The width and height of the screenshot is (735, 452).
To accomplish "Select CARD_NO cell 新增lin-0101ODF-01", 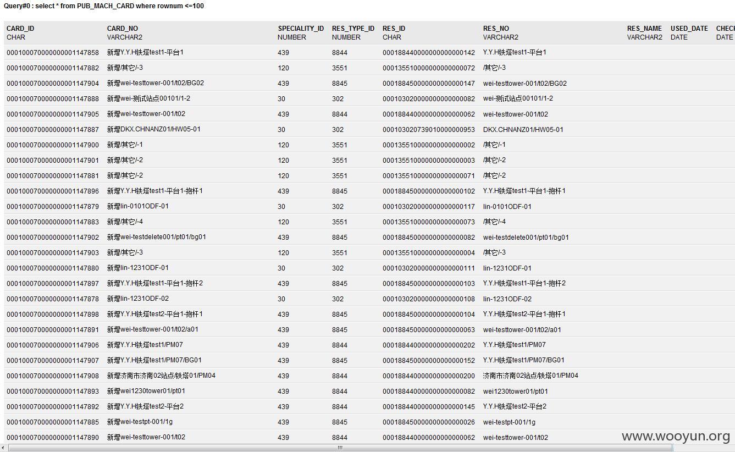I will 138,207.
